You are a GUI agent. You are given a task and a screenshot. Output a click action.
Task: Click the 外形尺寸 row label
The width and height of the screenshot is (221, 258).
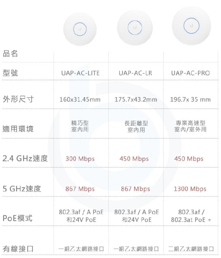[18, 99]
